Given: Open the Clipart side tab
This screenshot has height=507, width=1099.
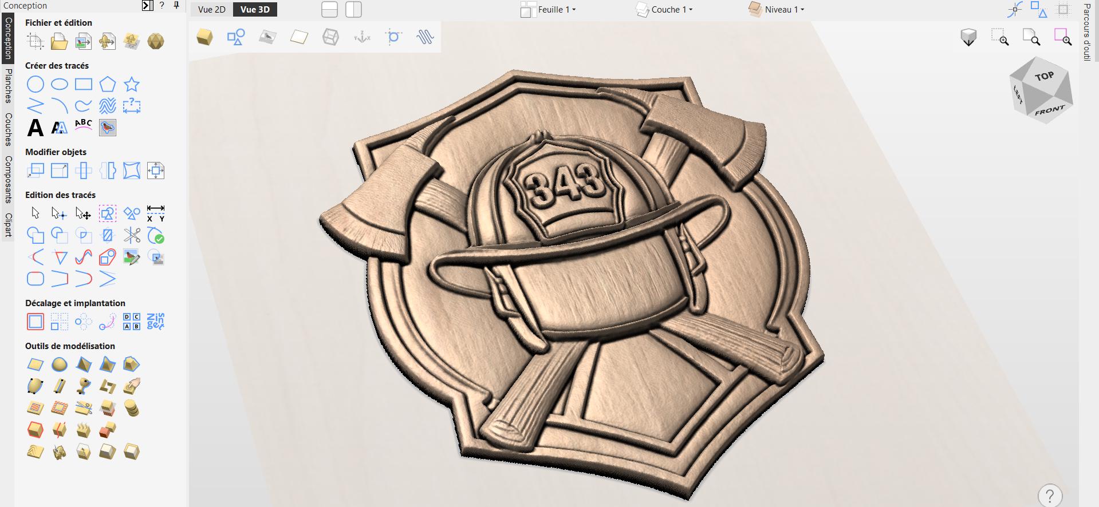Looking at the screenshot, I should (x=8, y=224).
